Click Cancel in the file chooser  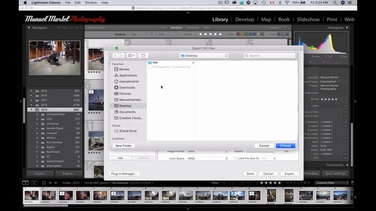264,146
